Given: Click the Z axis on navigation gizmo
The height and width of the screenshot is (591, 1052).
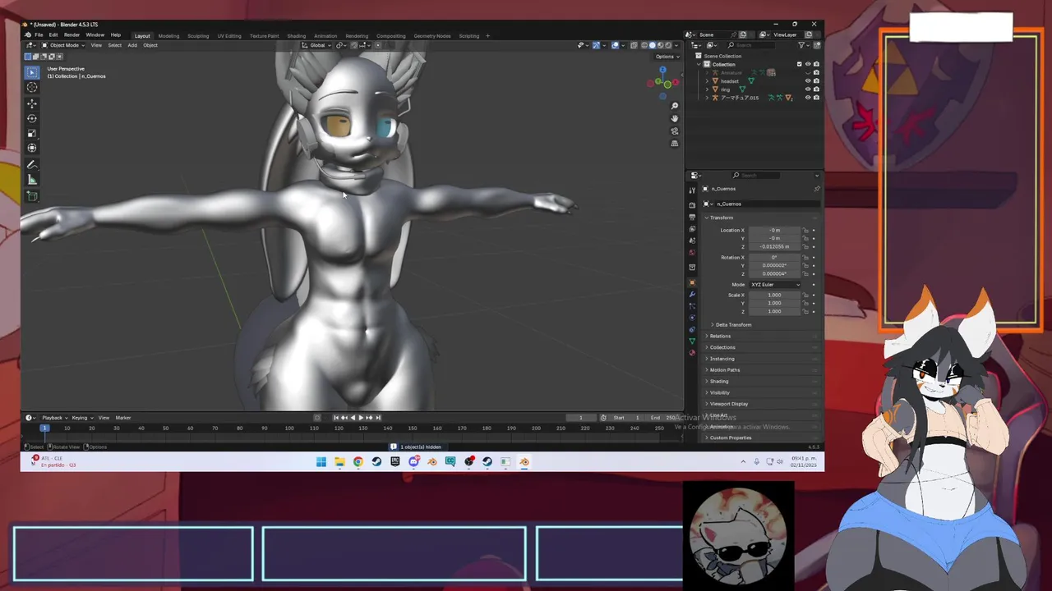Looking at the screenshot, I should [663, 70].
